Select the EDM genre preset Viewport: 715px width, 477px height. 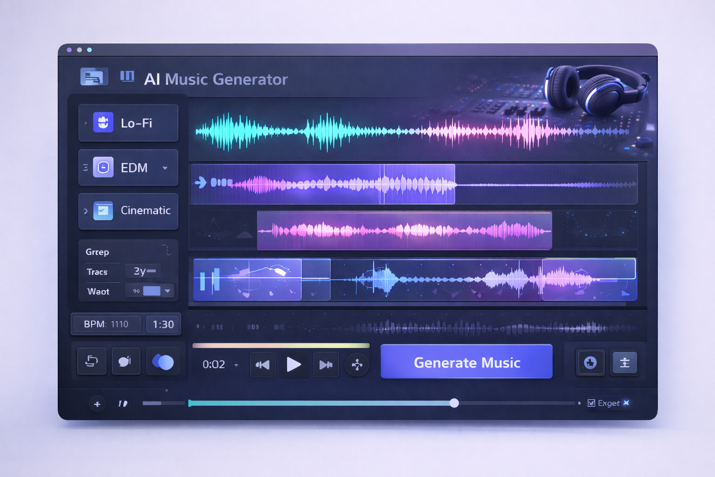click(x=128, y=168)
